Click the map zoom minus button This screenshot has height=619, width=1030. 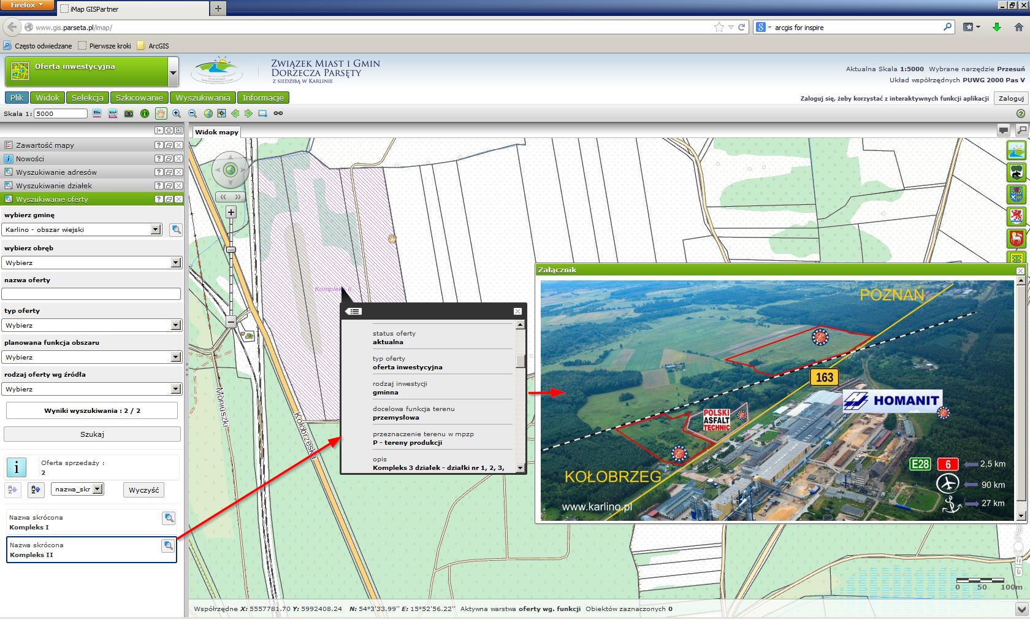coord(231,321)
